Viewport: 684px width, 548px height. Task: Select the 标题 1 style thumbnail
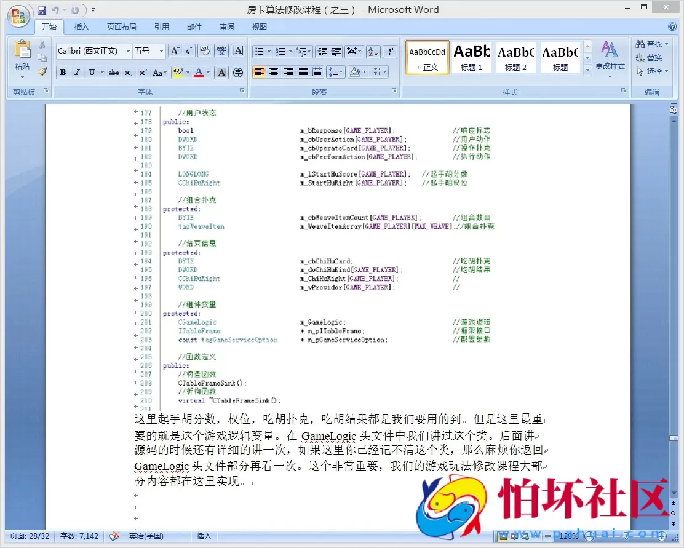coord(471,57)
